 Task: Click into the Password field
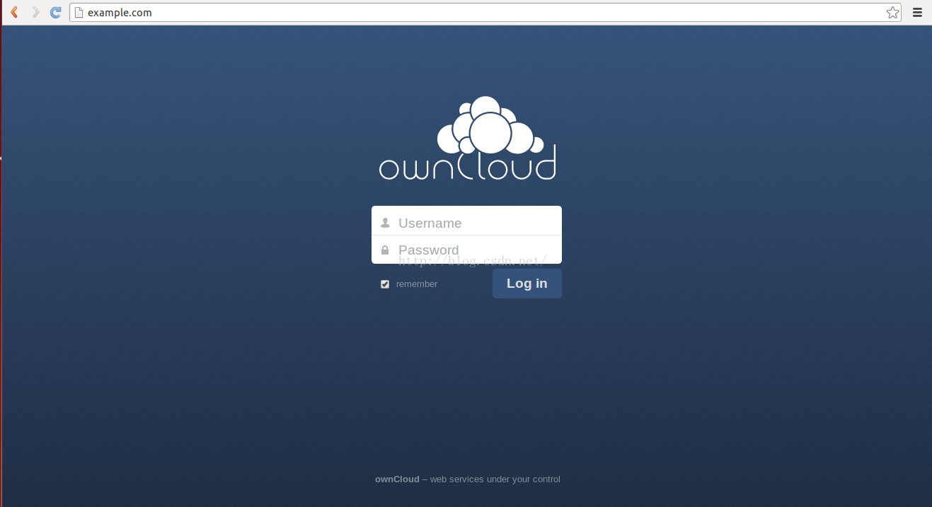point(466,250)
